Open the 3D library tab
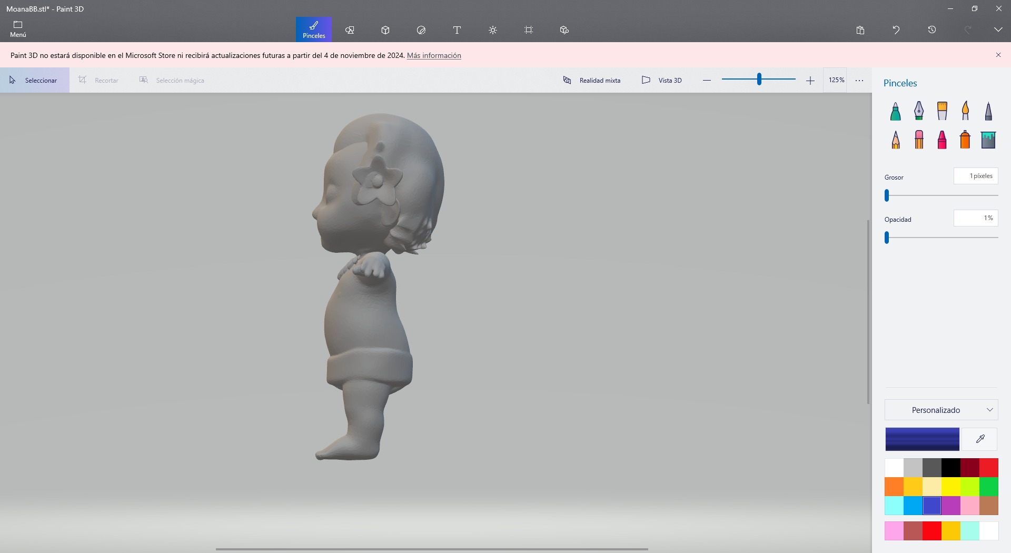 (x=564, y=30)
